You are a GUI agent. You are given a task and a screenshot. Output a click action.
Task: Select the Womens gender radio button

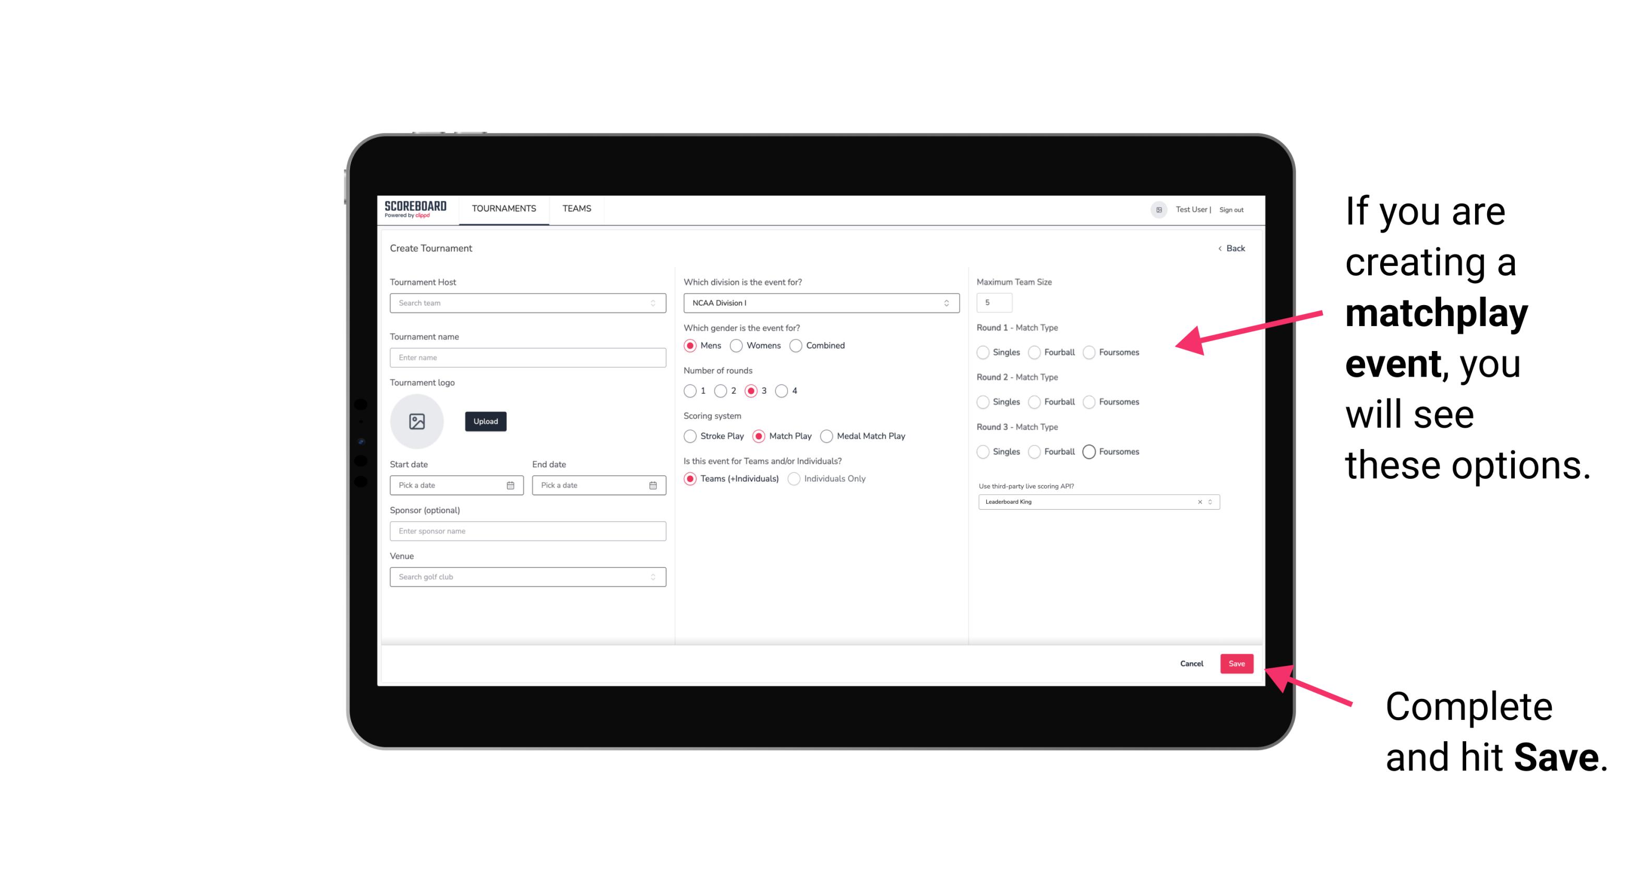736,345
